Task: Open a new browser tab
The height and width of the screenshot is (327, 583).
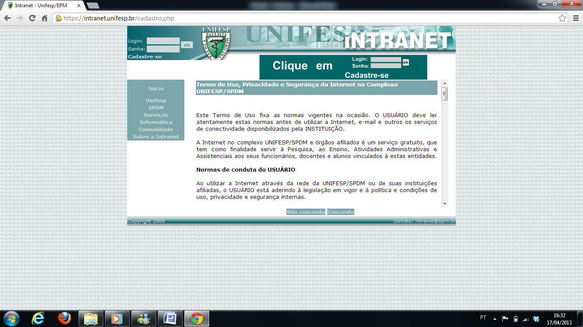Action: 93,6
